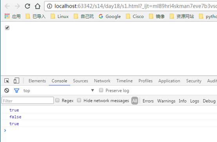Filter console by Errors
The height and width of the screenshot is (142, 217).
tap(148, 101)
